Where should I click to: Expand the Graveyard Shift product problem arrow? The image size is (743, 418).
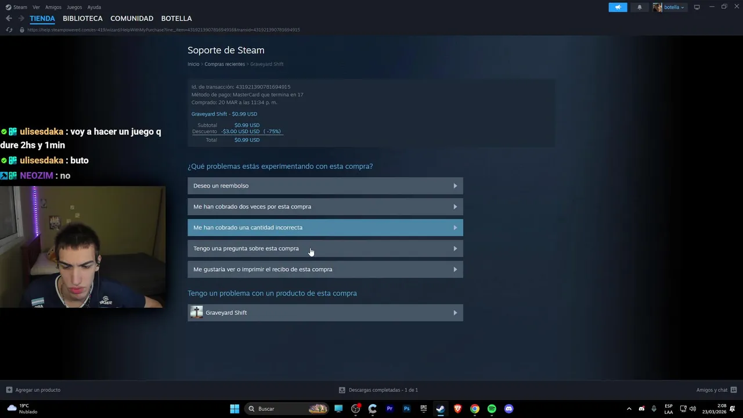455,313
